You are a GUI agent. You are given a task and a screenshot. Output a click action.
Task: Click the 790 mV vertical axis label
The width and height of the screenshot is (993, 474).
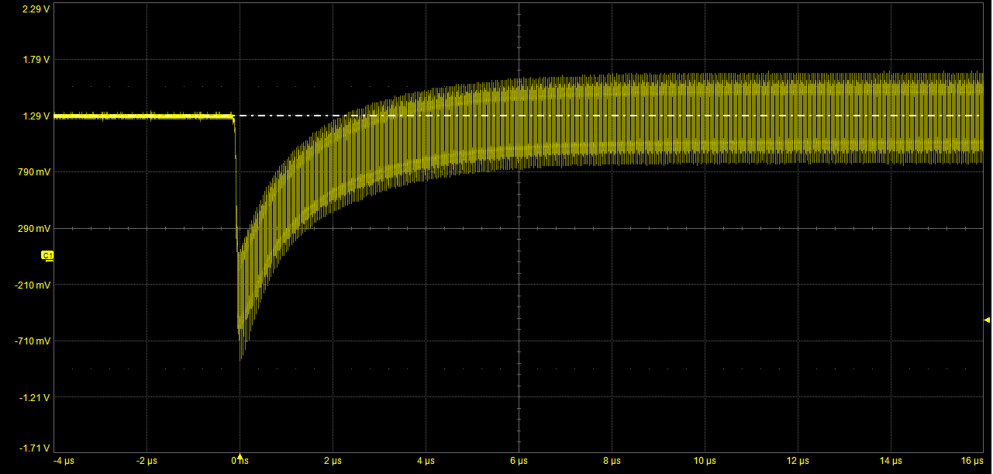click(x=34, y=172)
